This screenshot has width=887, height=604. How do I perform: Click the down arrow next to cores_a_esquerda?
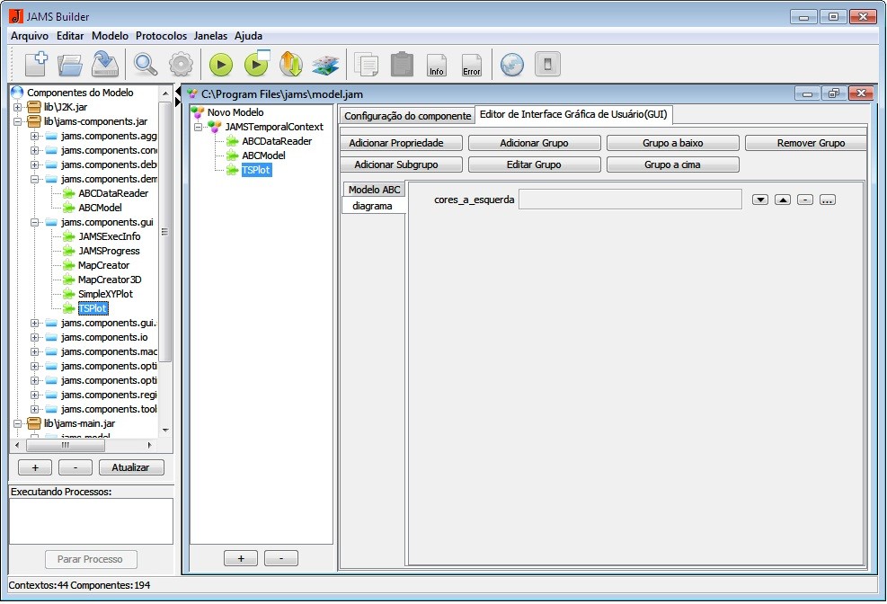pyautogui.click(x=760, y=200)
